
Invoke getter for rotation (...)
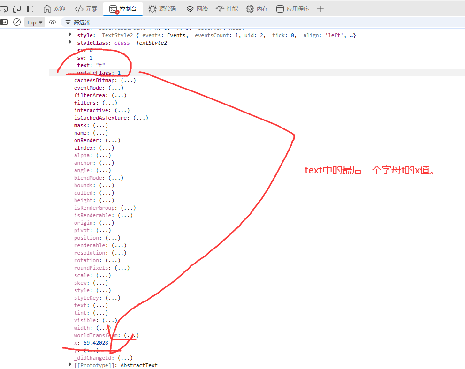click(x=113, y=260)
